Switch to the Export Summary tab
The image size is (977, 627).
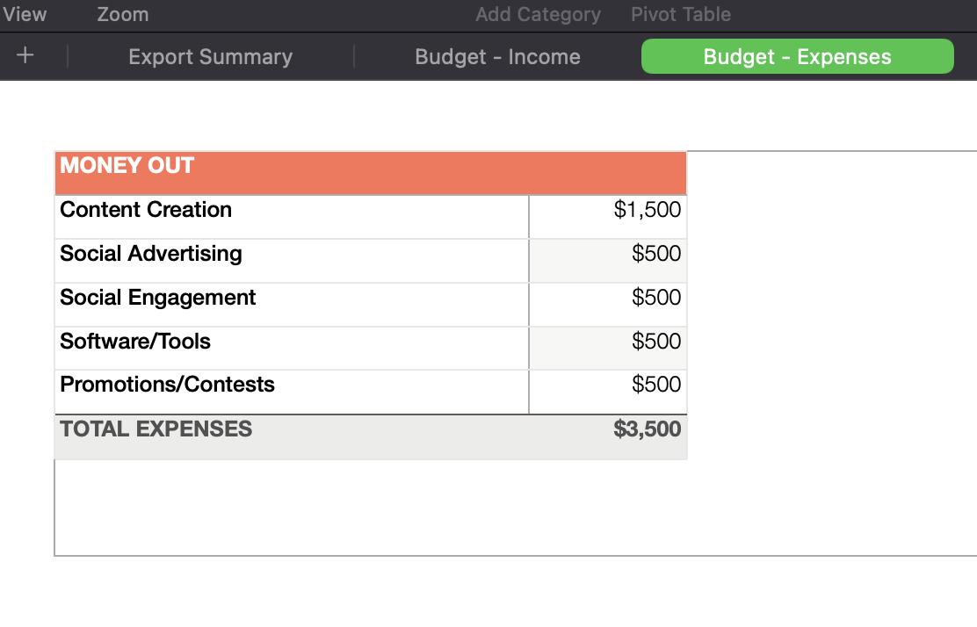tap(210, 56)
